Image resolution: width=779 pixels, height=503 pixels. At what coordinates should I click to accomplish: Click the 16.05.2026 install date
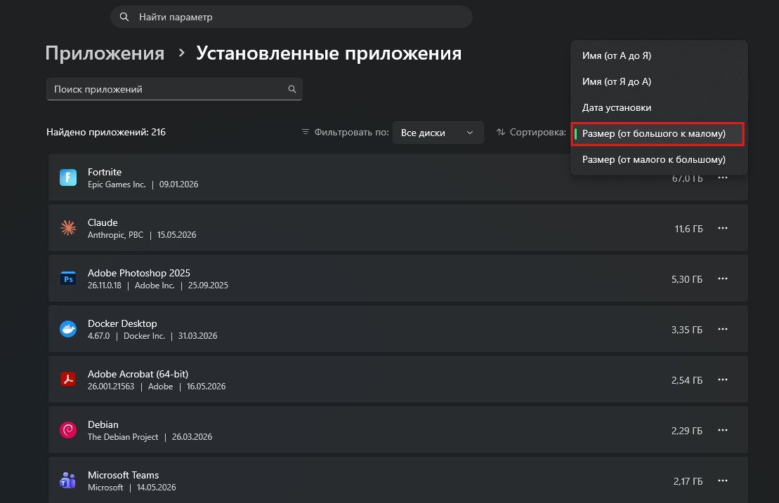click(x=207, y=387)
